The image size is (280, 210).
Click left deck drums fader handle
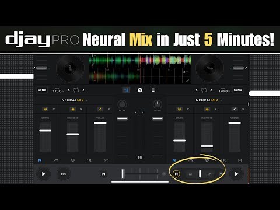pyautogui.click(x=45, y=131)
